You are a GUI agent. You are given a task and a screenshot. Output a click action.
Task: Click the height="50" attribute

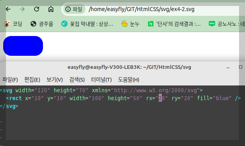125,98
